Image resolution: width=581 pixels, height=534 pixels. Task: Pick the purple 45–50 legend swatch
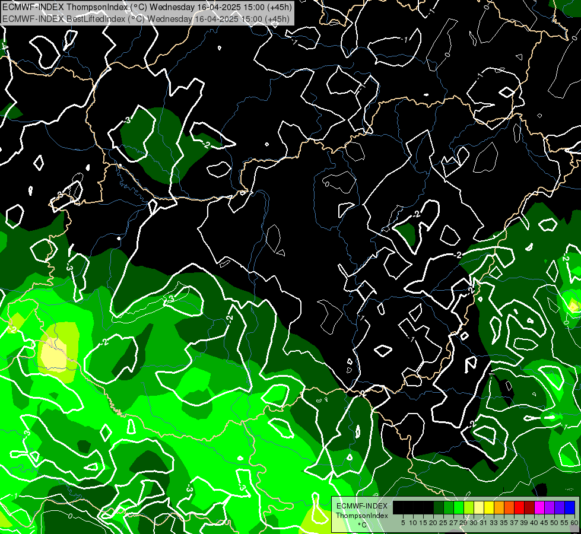click(550, 508)
